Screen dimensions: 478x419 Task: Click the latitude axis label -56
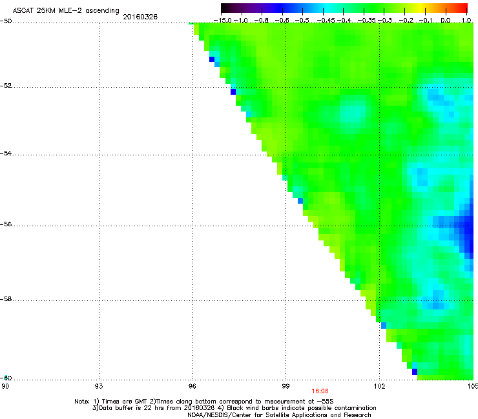click(6, 224)
